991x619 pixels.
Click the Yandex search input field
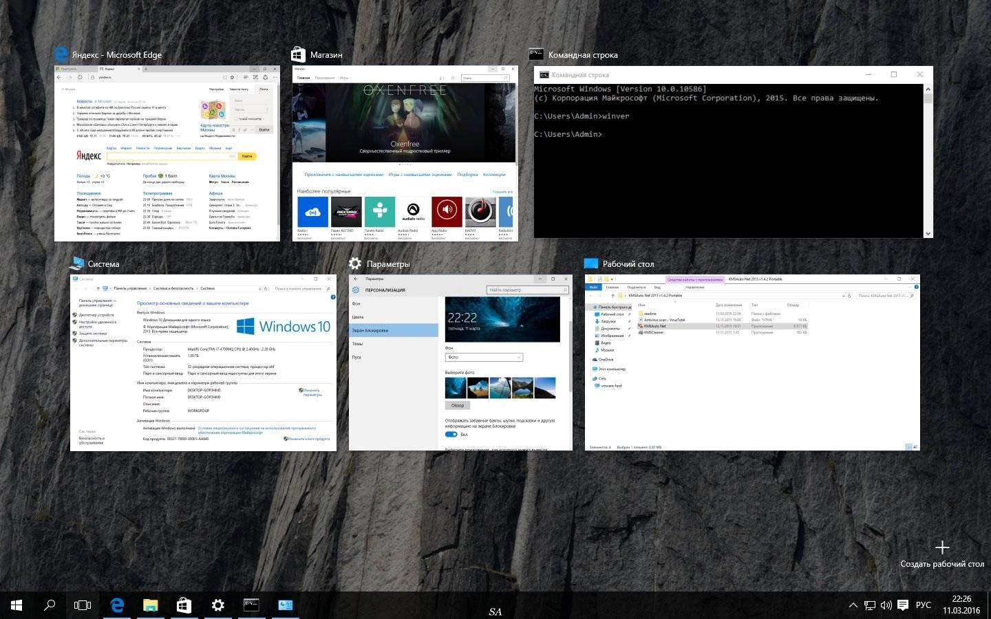[173, 156]
